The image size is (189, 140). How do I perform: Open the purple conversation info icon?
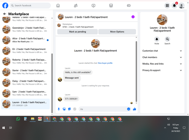pos(133,17)
